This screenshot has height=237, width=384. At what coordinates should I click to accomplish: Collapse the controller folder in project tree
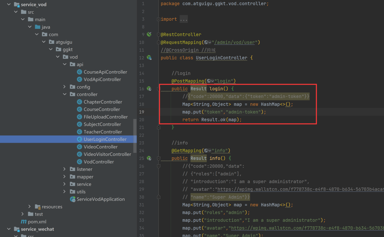[x=64, y=94]
